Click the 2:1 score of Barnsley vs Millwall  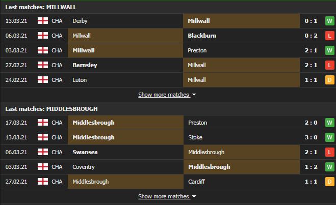(311, 65)
